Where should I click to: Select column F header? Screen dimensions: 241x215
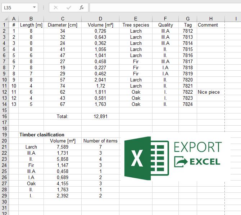point(165,19)
